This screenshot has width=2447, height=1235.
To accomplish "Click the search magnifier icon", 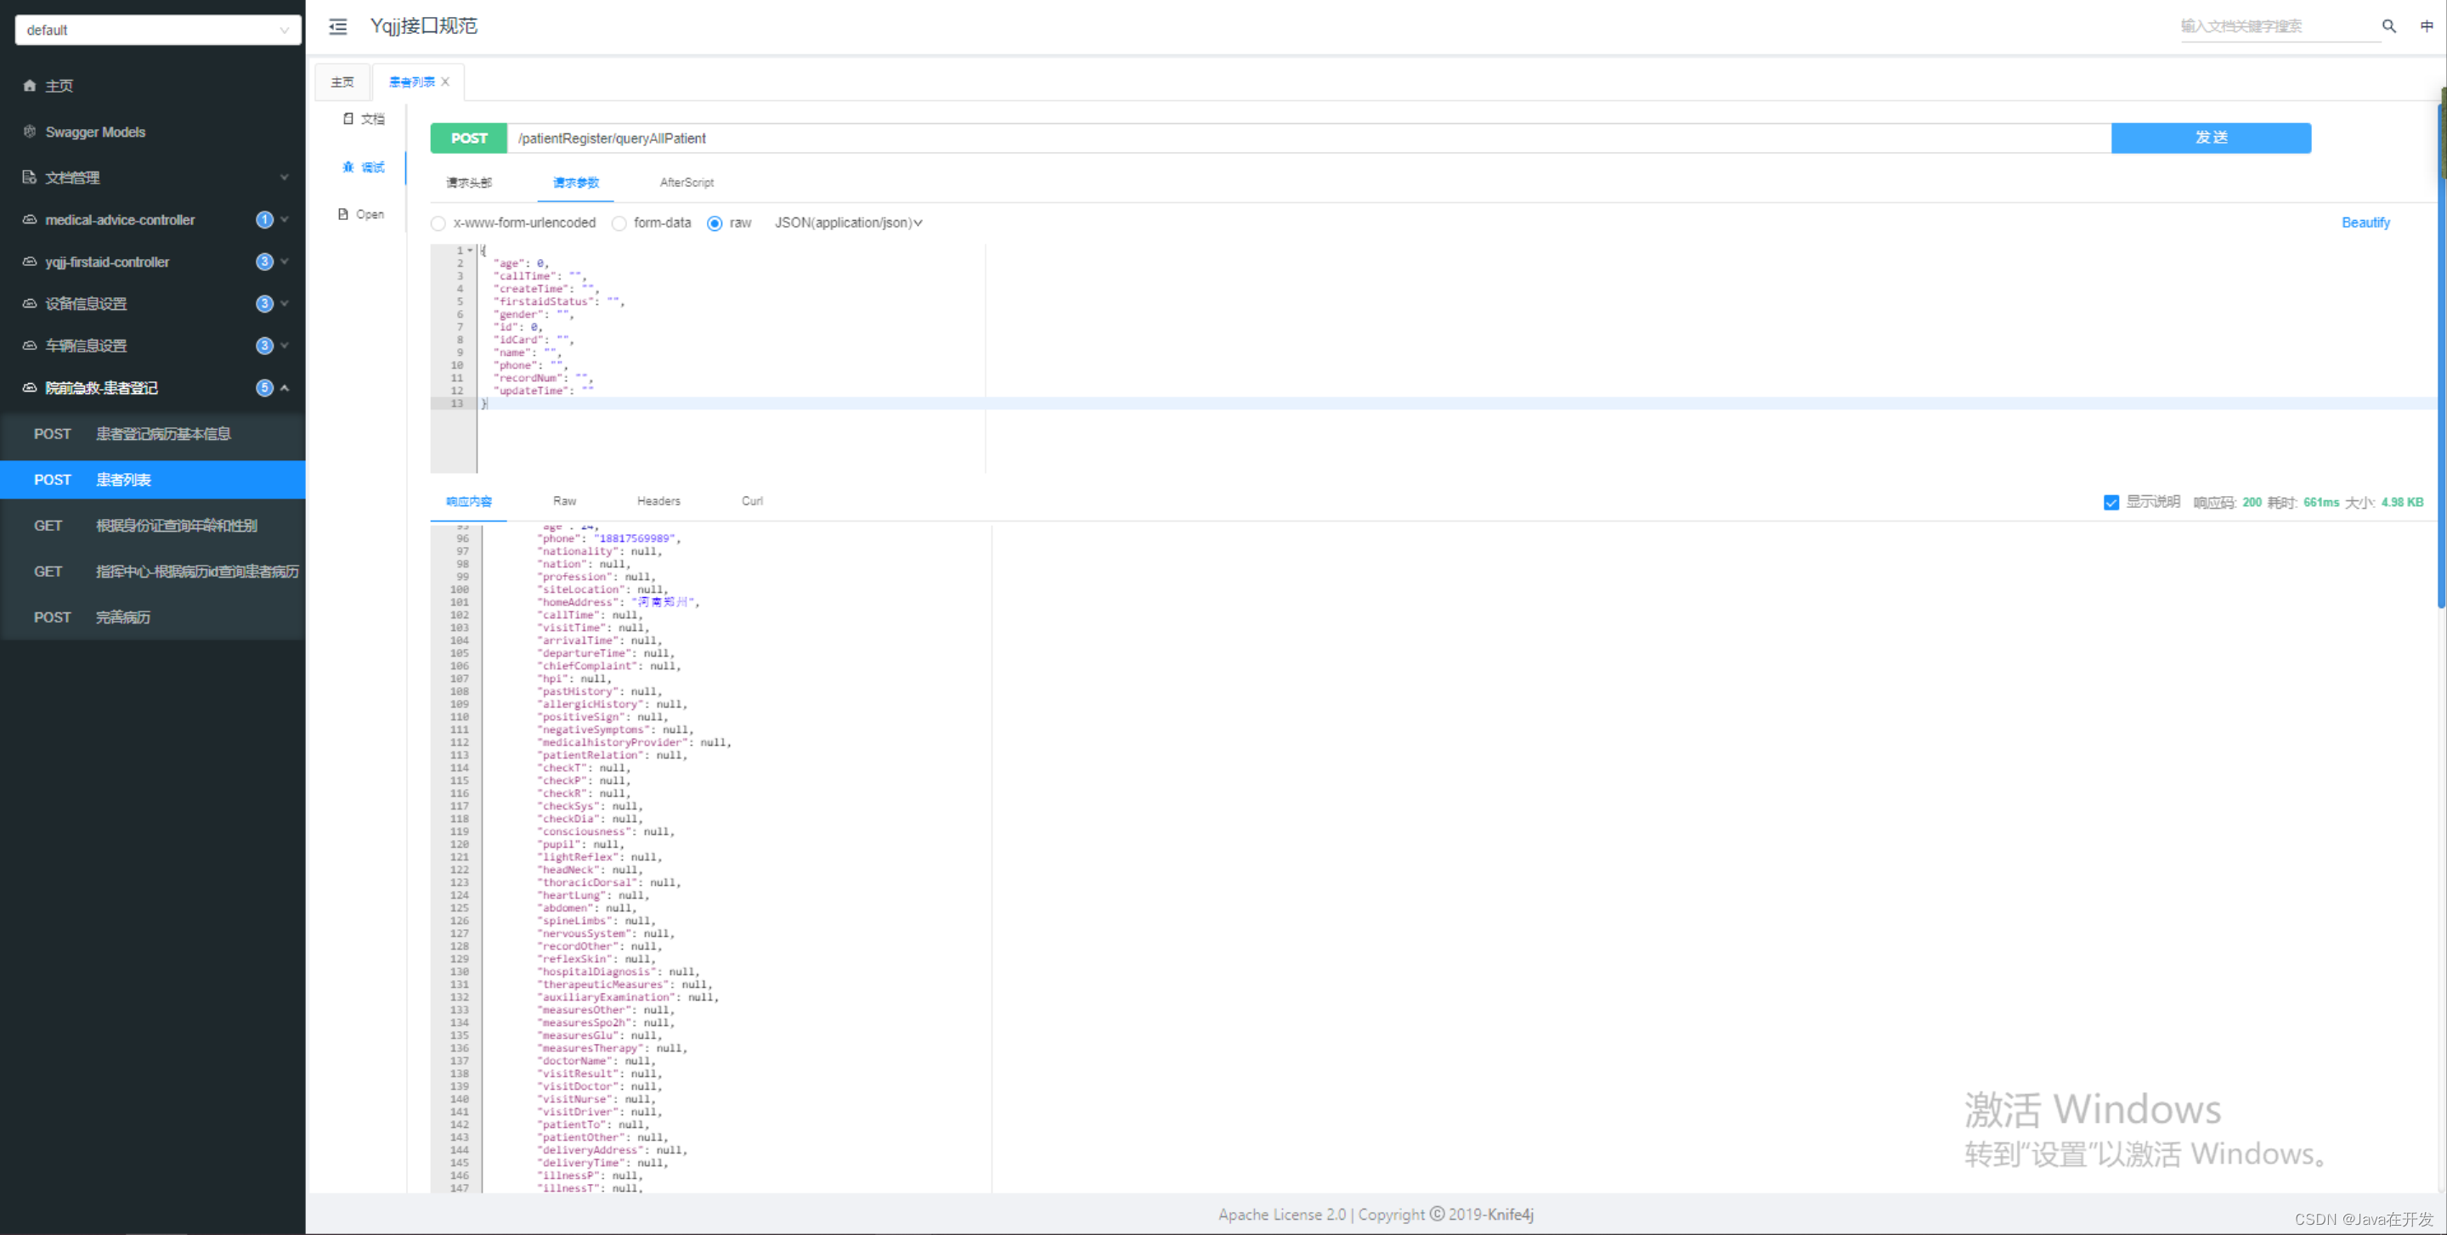I will (x=2388, y=26).
